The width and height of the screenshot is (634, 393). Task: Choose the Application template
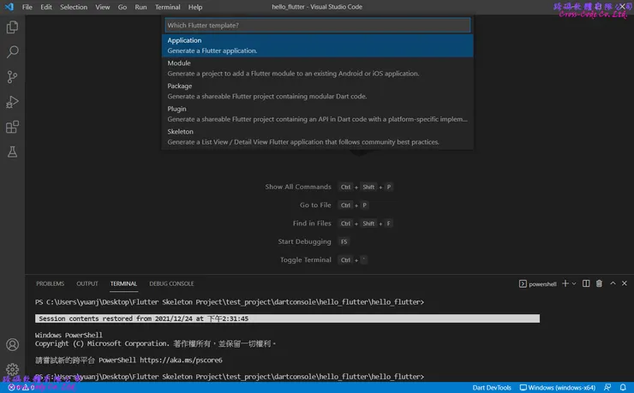(317, 45)
